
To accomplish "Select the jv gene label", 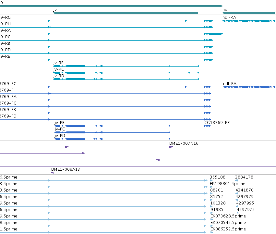I will coord(55,10).
